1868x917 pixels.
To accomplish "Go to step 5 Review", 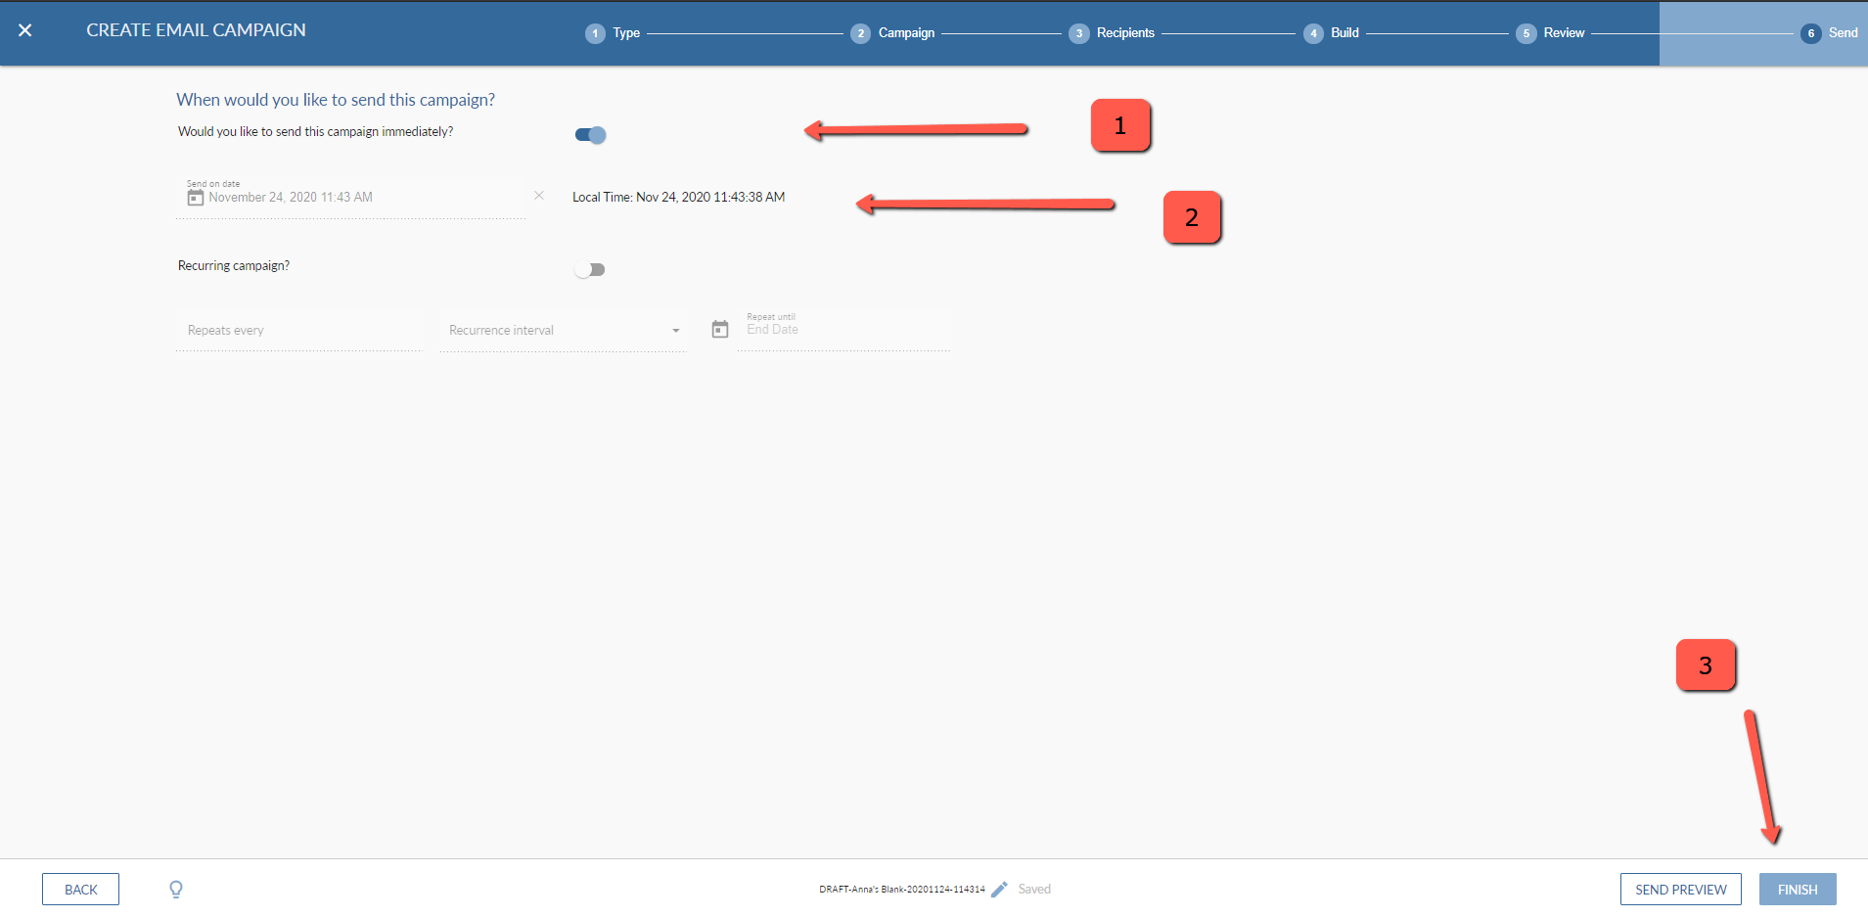I will coord(1550,33).
